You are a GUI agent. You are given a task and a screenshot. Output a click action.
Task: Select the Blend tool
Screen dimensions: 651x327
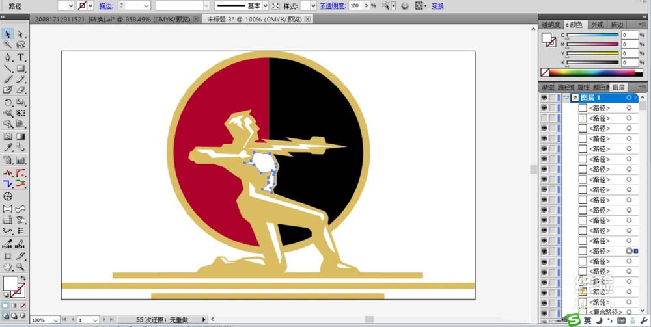click(x=21, y=148)
